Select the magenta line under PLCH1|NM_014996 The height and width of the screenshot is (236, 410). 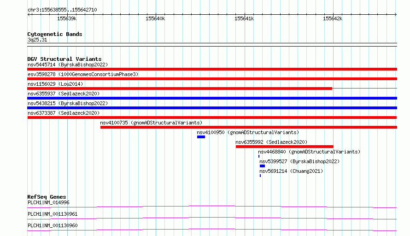pyautogui.click(x=212, y=206)
